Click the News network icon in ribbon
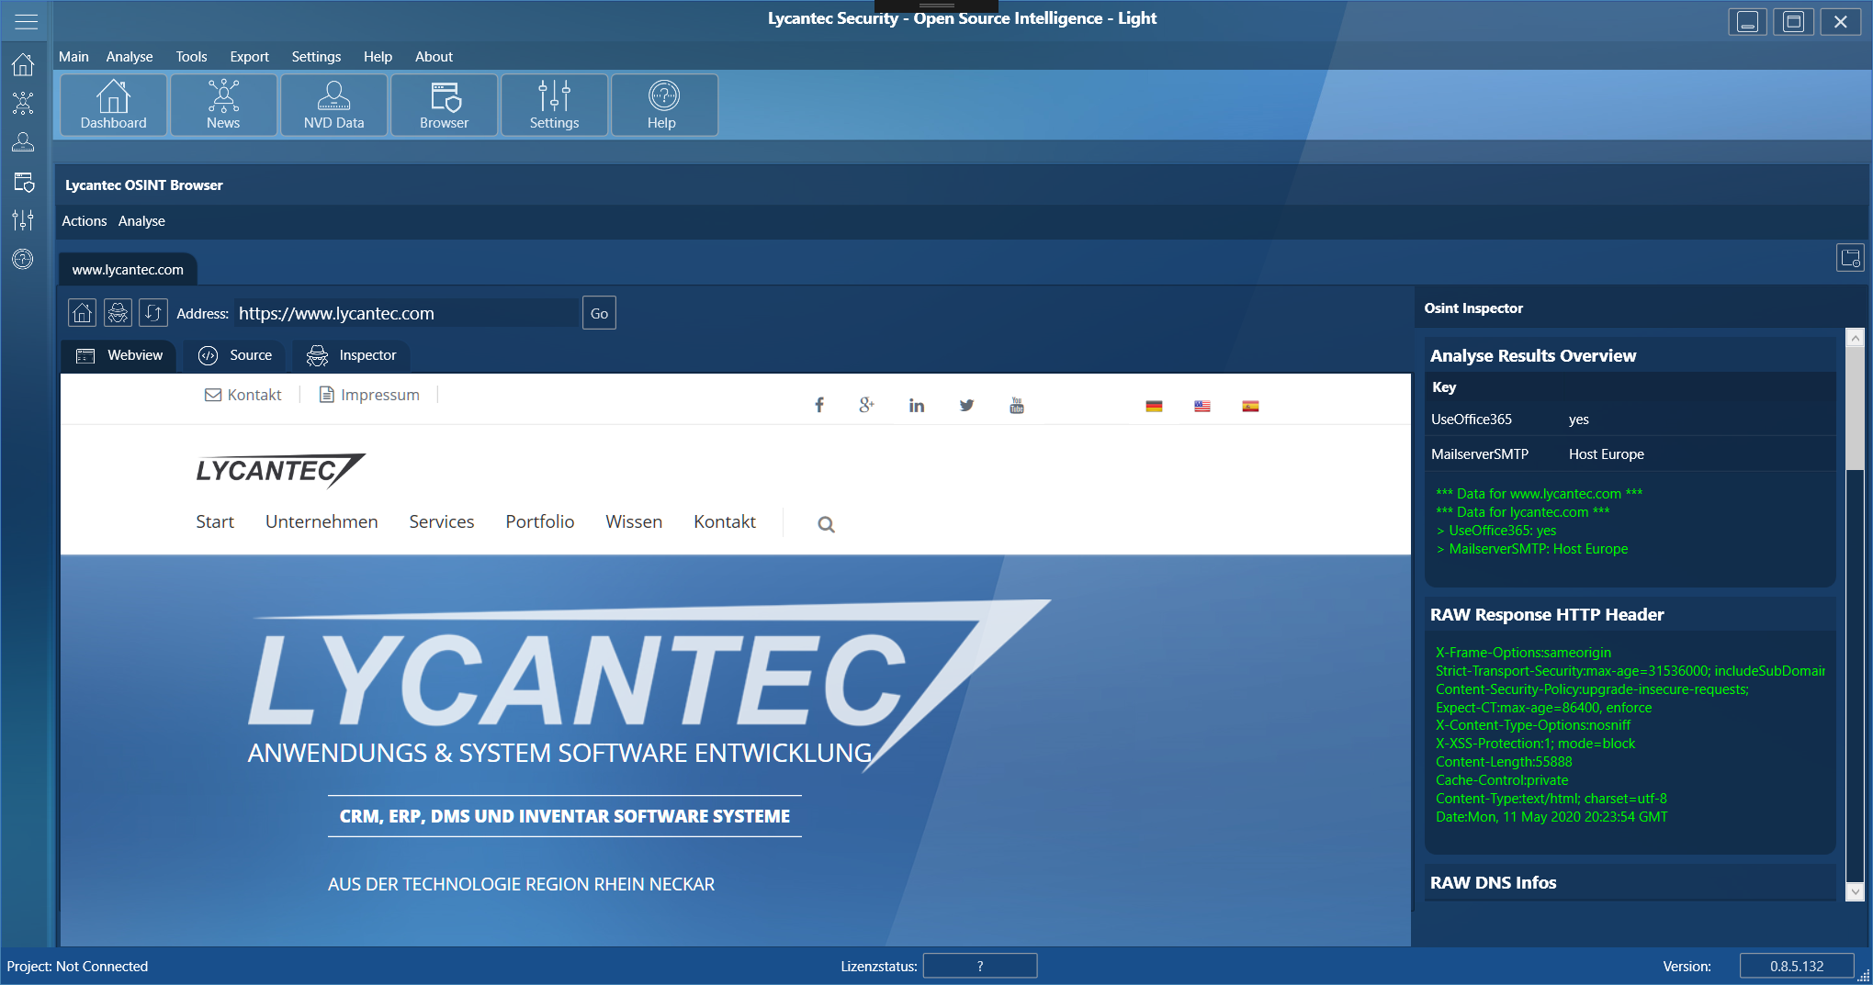The image size is (1873, 985). tap(223, 96)
